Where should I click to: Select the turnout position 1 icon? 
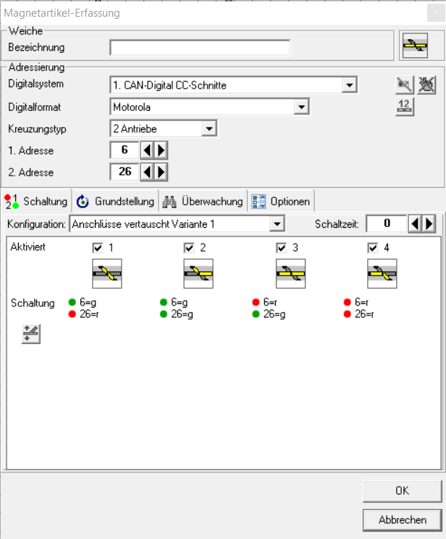(106, 276)
